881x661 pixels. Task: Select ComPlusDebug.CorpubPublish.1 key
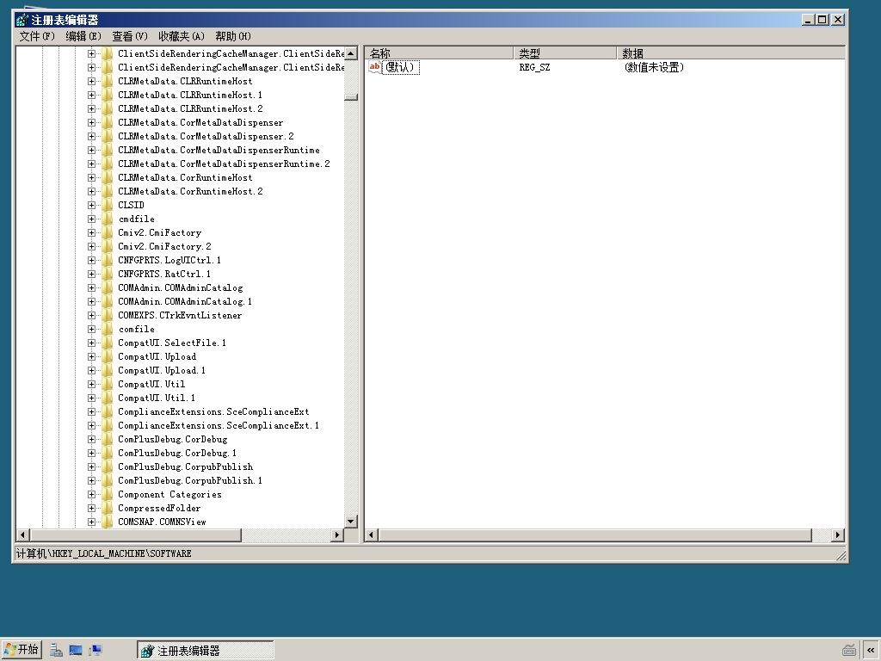(190, 480)
